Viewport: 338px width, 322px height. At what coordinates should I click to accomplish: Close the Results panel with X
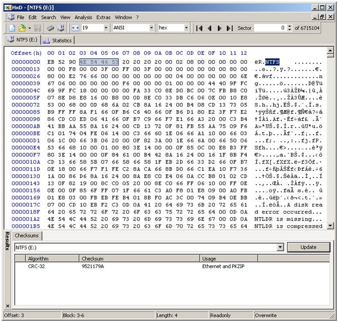click(7, 306)
